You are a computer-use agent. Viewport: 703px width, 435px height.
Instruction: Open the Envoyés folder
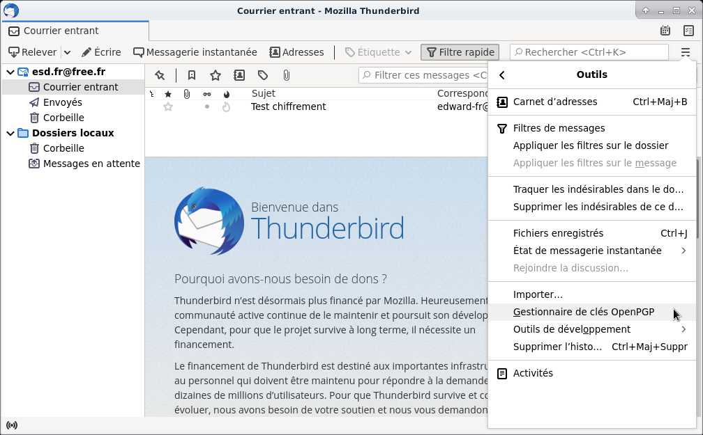62,102
